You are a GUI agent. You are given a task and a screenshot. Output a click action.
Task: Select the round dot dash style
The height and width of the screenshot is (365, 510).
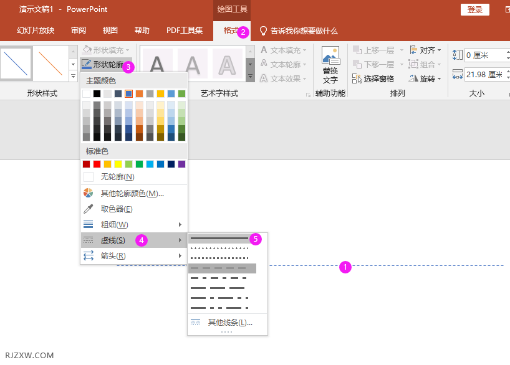[x=222, y=249]
